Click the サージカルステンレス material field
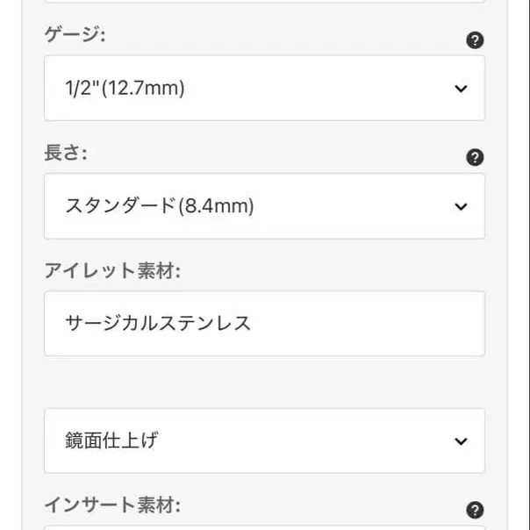This screenshot has height=530, width=530. (264, 324)
